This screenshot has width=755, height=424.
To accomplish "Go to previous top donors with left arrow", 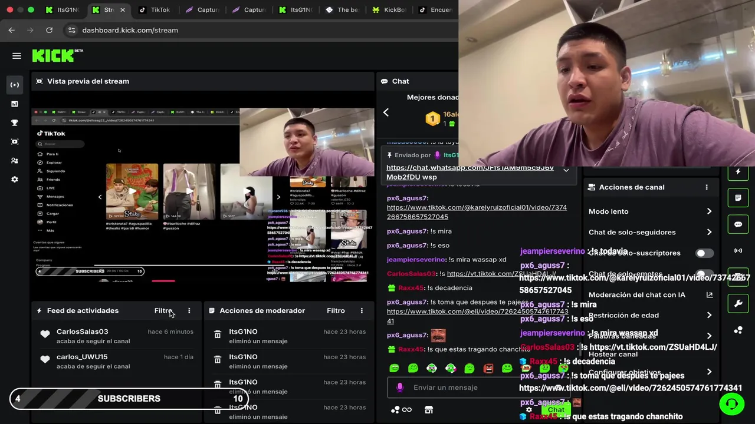I will (386, 112).
